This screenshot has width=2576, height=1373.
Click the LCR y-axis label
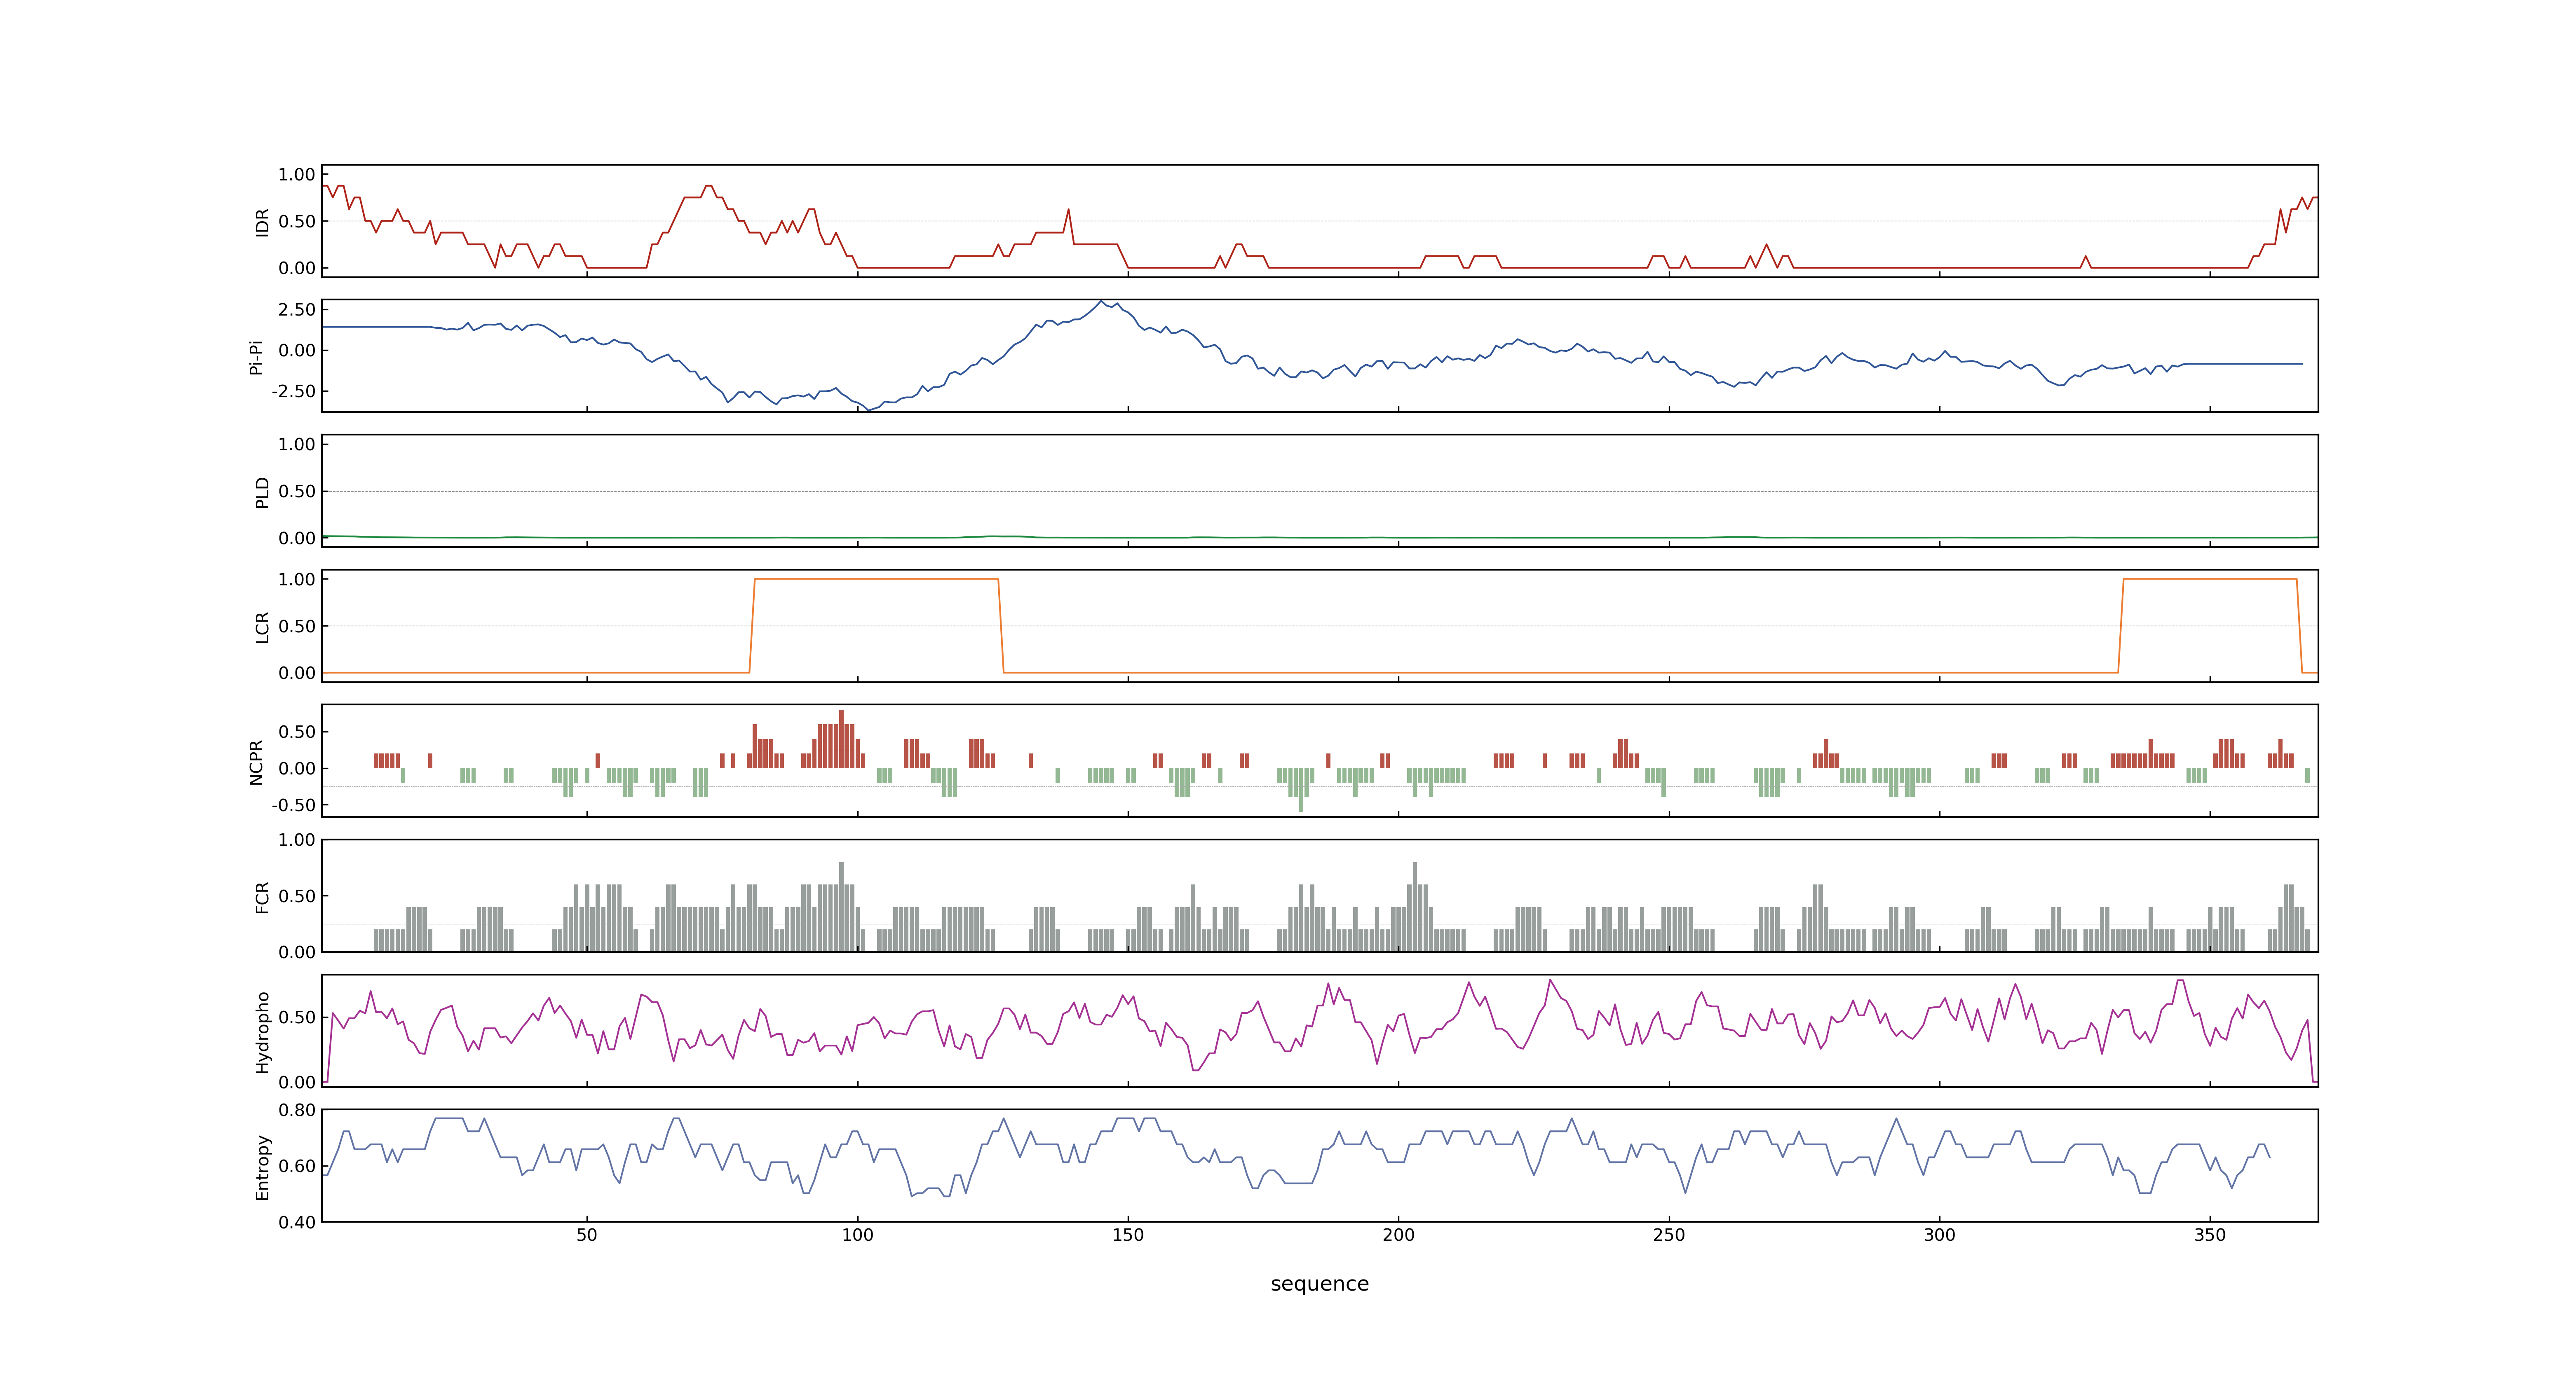coord(262,627)
